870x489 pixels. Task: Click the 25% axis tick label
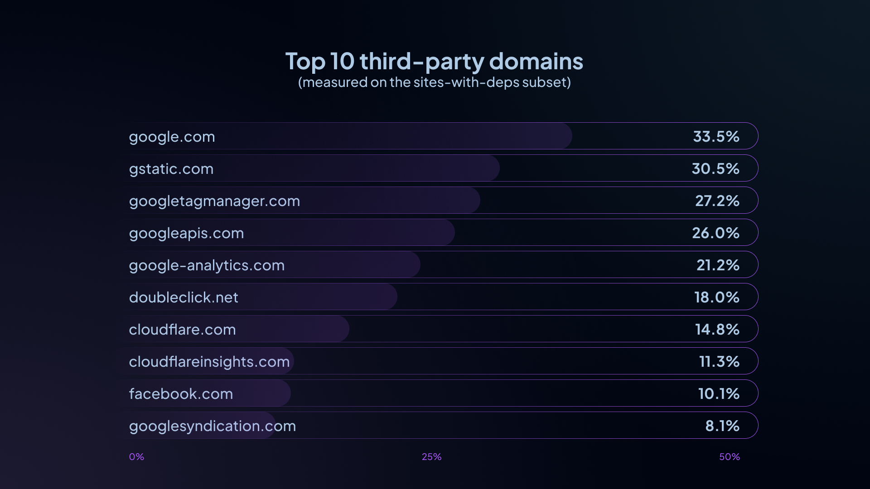coord(431,457)
